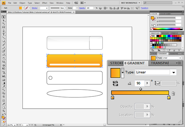Viewport: 185px width, 127px height.
Task: Click the Transform link
Action: click(x=145, y=8)
